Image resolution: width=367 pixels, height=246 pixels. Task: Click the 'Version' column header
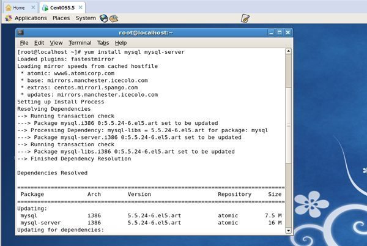point(139,194)
